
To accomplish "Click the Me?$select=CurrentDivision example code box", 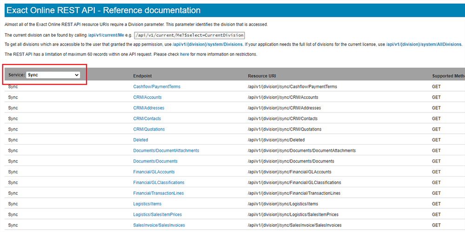I will click(x=189, y=35).
